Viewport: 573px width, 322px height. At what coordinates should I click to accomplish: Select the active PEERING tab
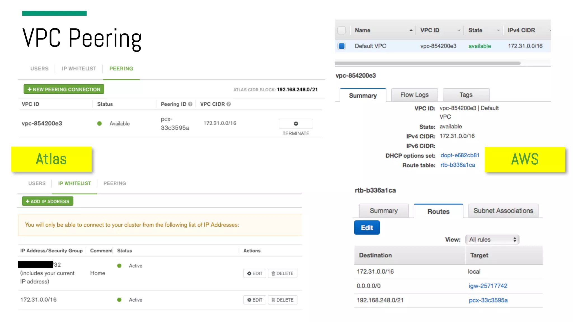(x=121, y=68)
